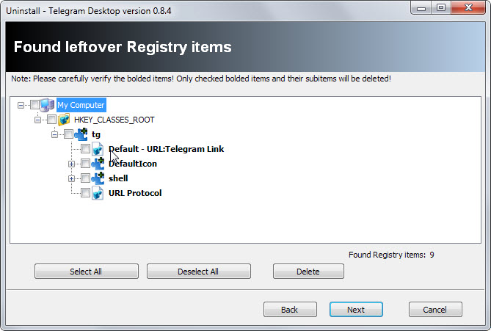Cancel the uninstall wizard
491x331 pixels.
pyautogui.click(x=435, y=310)
